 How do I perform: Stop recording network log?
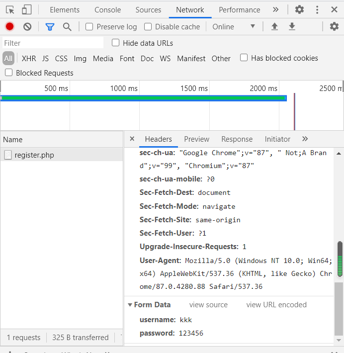pyautogui.click(x=9, y=27)
